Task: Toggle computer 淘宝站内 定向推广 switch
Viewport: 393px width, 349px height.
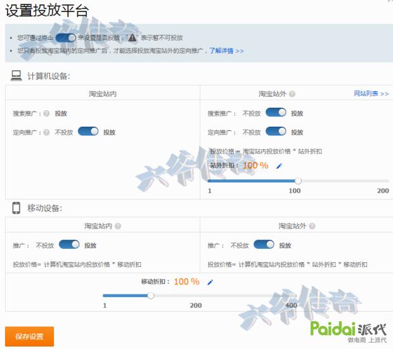Action: tap(88, 131)
